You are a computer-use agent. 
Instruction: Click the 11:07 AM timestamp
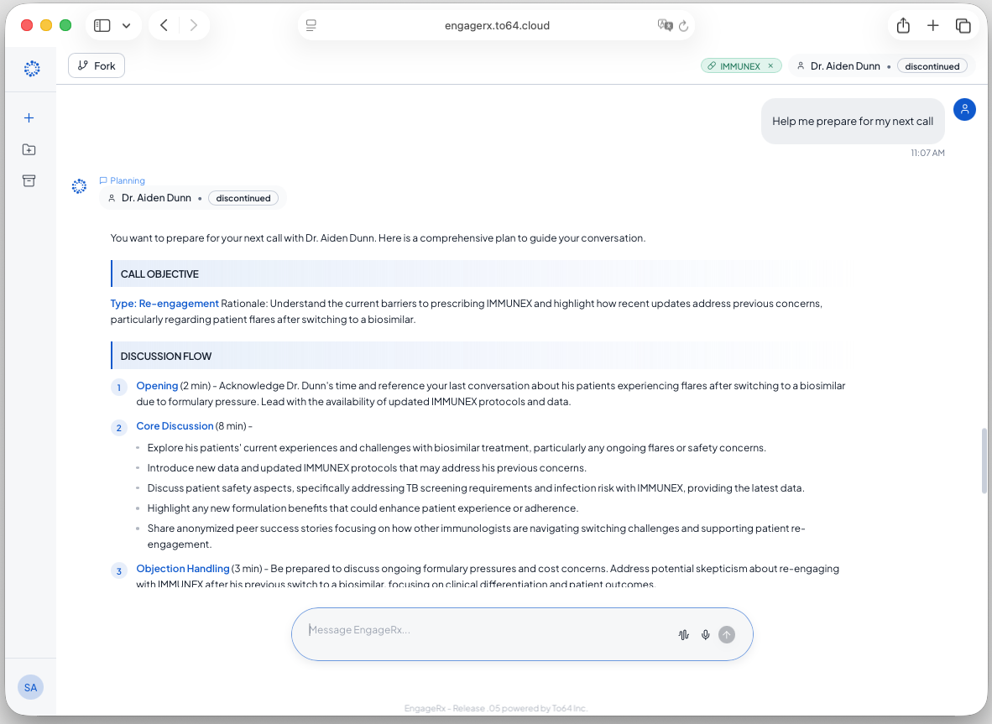click(x=927, y=153)
